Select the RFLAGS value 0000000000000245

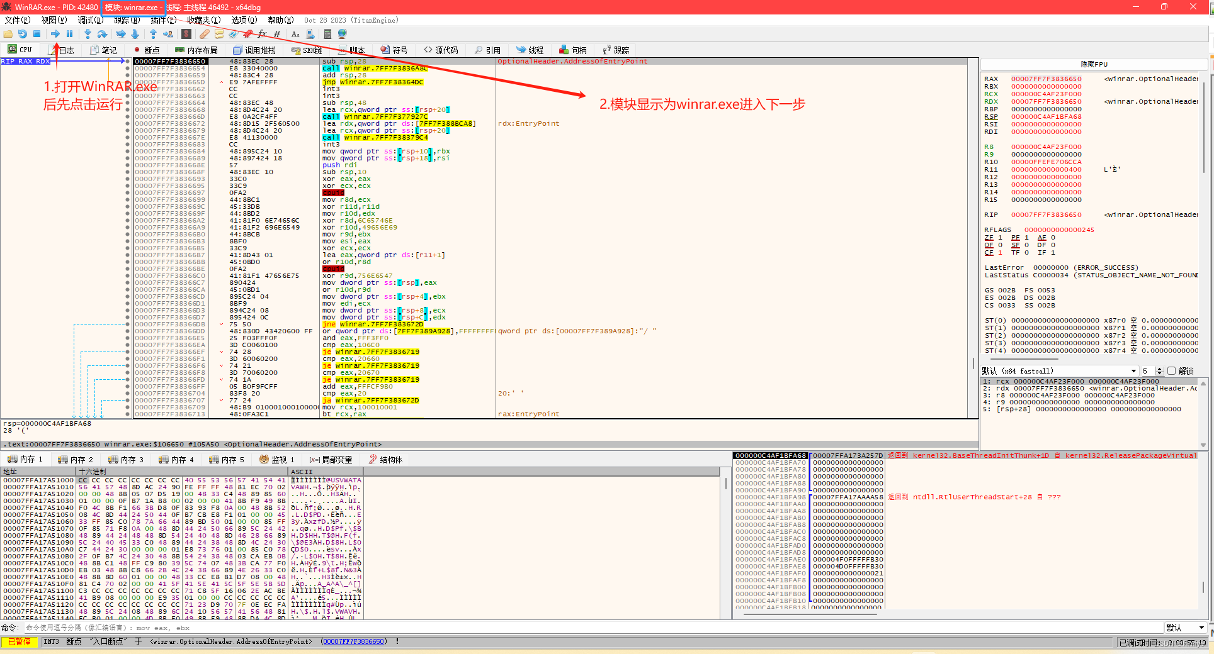(x=1059, y=230)
